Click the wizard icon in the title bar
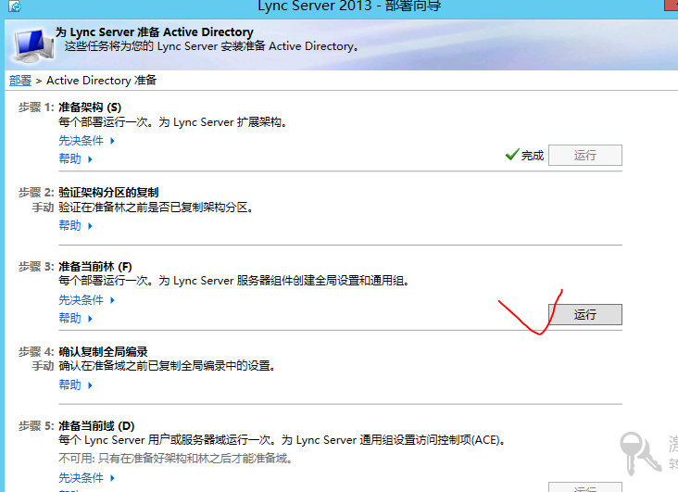This screenshot has width=678, height=492. [15, 6]
